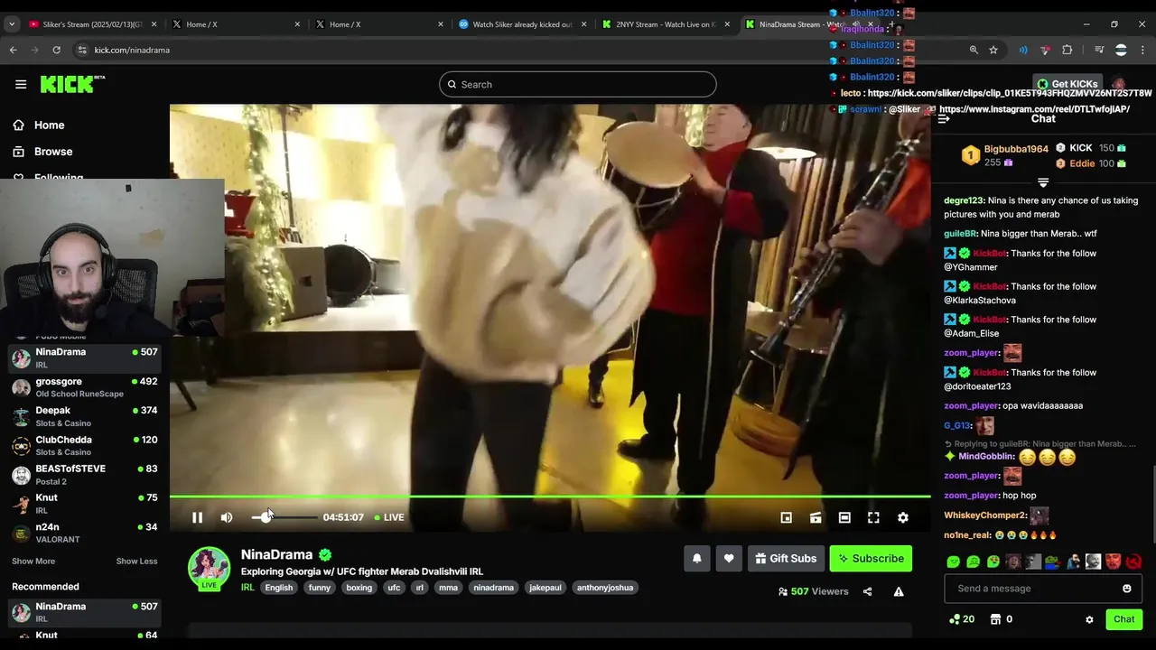This screenshot has width=1156, height=650.
Task: Enable mini player mode
Action: tap(787, 517)
